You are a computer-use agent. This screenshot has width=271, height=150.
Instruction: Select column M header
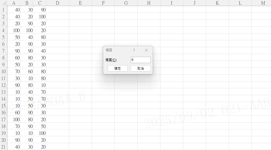click(x=263, y=3)
